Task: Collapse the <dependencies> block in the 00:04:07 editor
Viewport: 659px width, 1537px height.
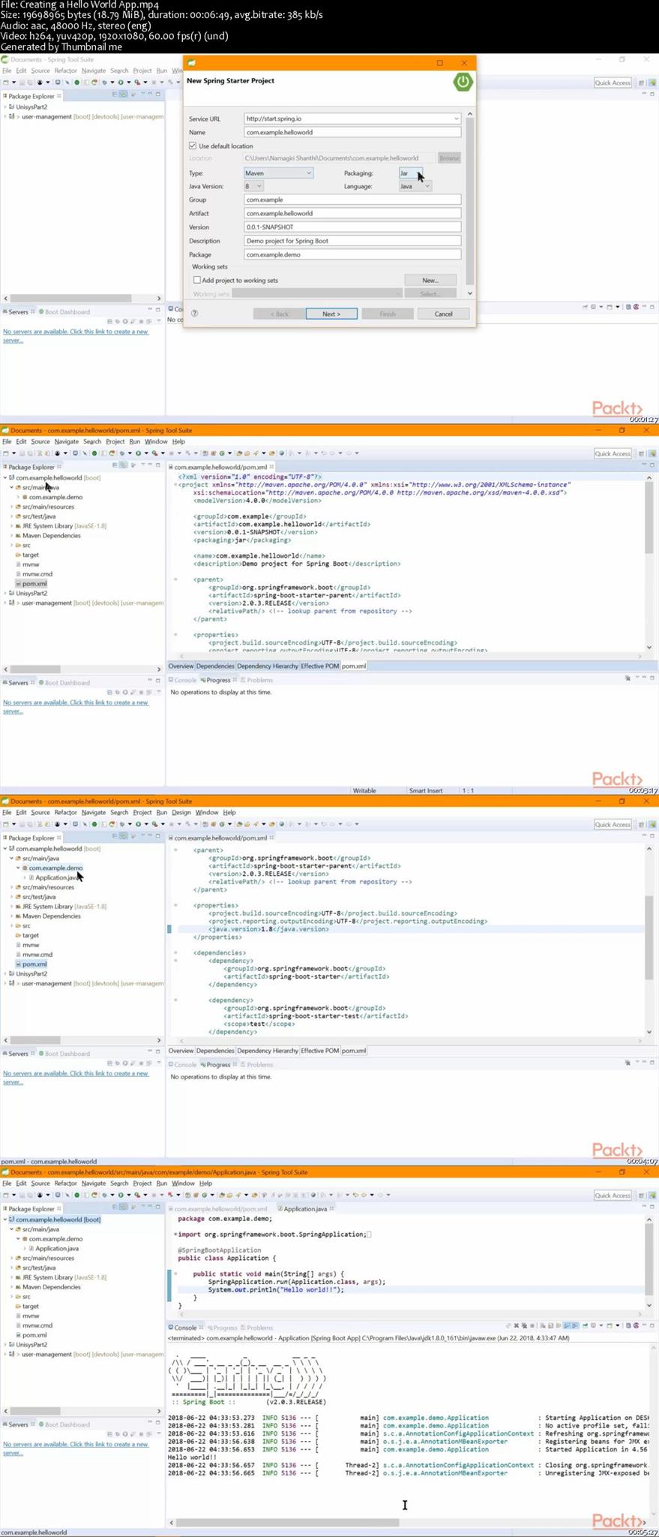Action: click(175, 952)
